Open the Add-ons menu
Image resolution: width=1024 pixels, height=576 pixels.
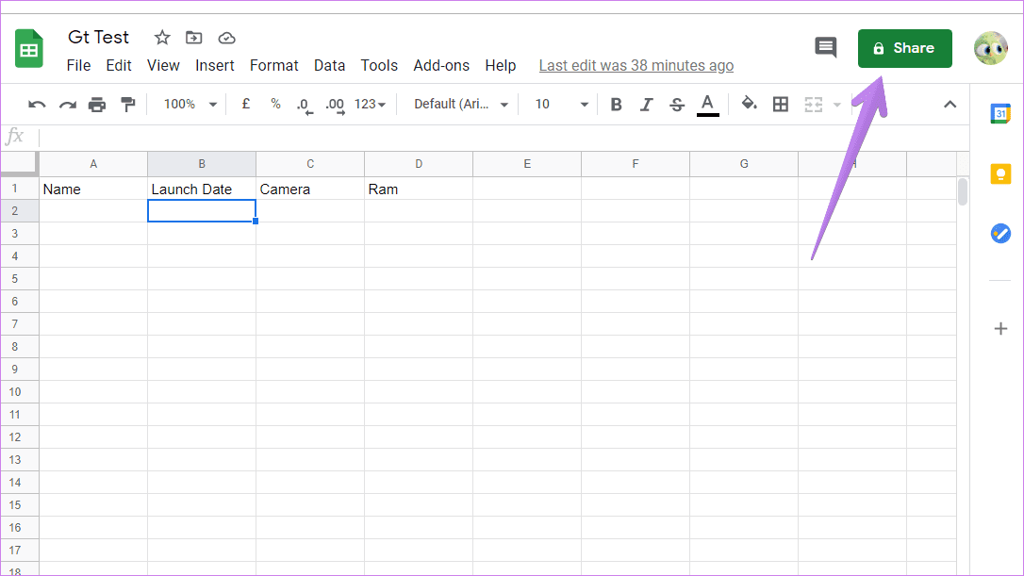tap(441, 65)
